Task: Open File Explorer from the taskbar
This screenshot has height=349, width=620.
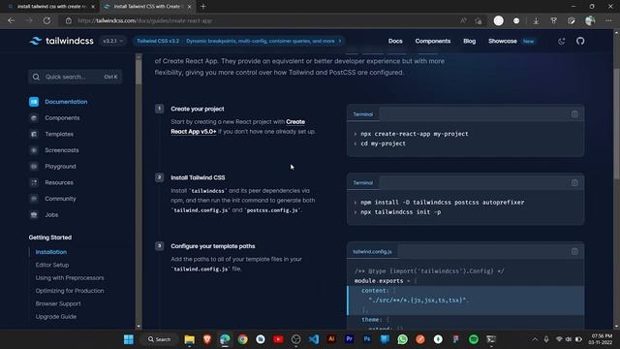Action: 190,339
